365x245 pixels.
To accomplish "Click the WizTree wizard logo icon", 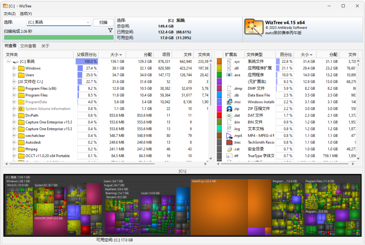I will click(x=253, y=27).
